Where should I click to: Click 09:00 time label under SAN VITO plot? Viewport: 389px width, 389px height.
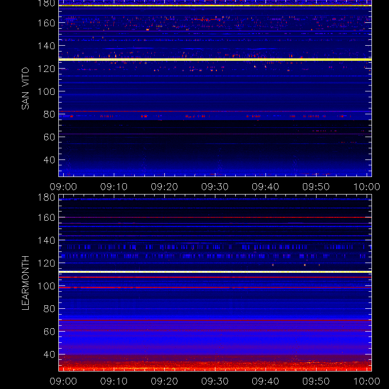tap(63, 187)
